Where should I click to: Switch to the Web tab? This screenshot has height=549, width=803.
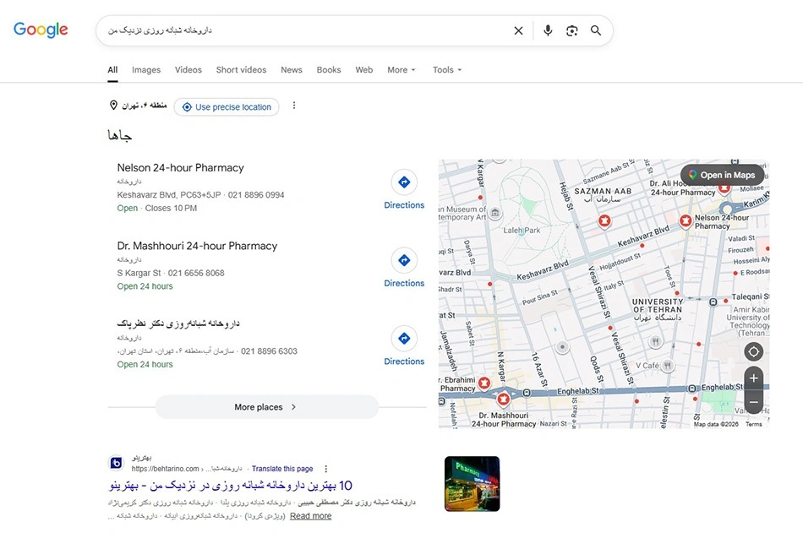(x=364, y=69)
